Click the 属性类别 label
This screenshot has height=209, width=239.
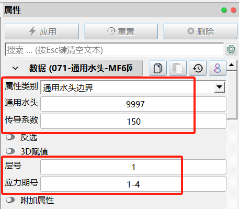21,86
